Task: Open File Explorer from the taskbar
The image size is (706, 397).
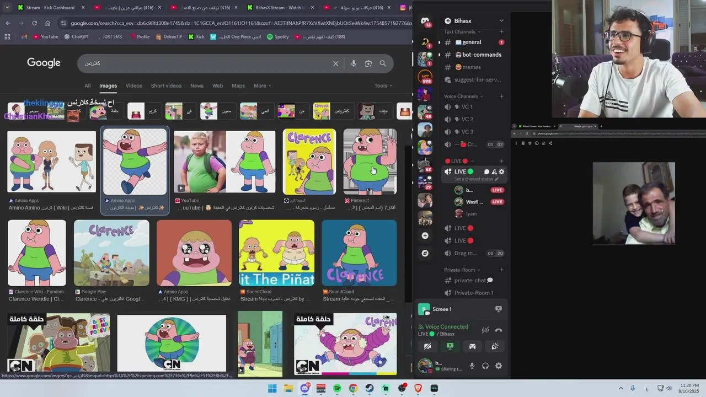Action: coord(288,388)
